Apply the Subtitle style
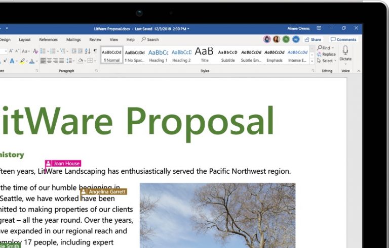Viewport: 389px width, 248px height. coord(228,56)
